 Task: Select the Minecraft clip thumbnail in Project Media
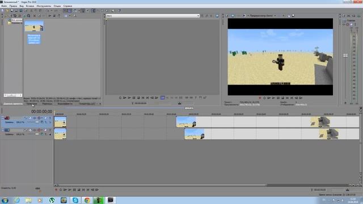[x=34, y=26]
